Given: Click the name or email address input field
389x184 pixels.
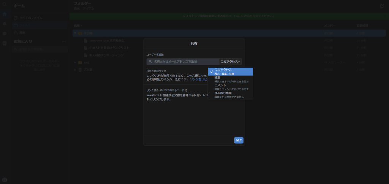Looking at the screenshot, I should click(x=183, y=62).
